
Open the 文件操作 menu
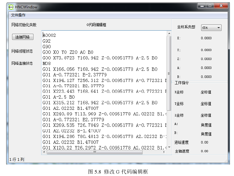click(18, 15)
